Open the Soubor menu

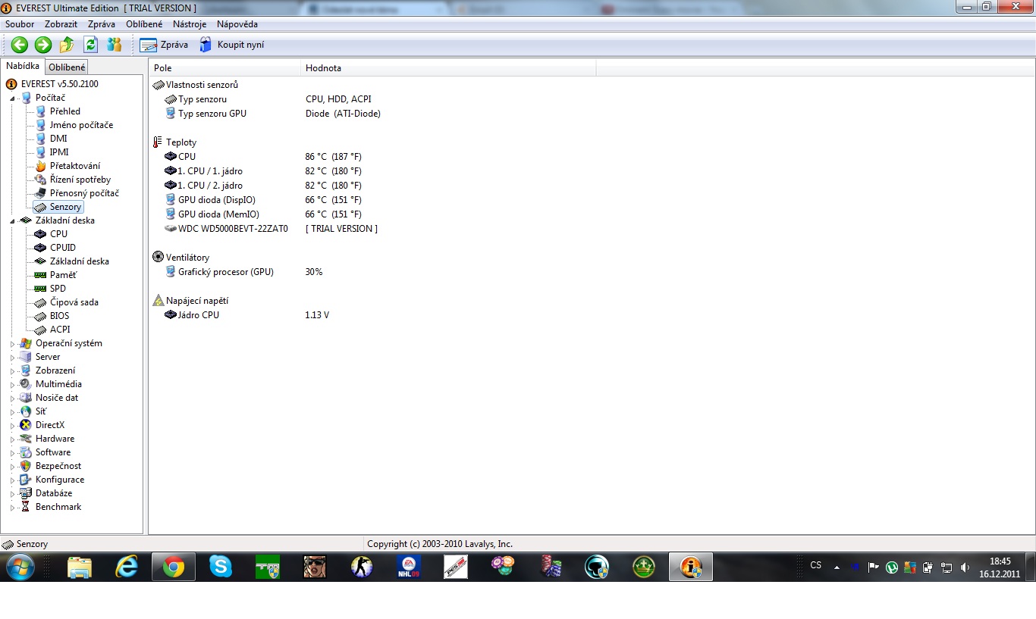pyautogui.click(x=20, y=24)
